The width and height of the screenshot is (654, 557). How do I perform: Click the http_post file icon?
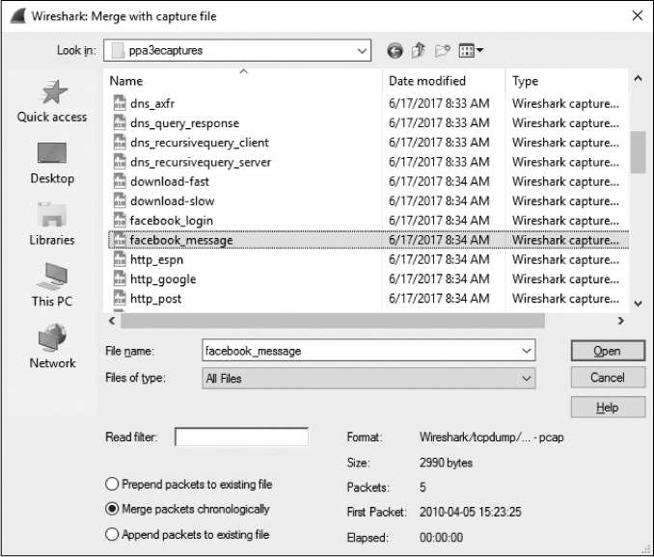[x=120, y=299]
